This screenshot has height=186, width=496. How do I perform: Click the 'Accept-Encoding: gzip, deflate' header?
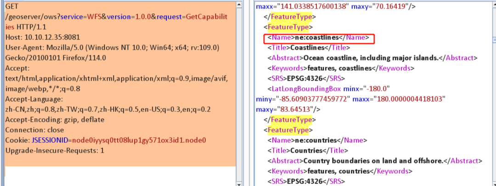pyautogui.click(x=55, y=120)
